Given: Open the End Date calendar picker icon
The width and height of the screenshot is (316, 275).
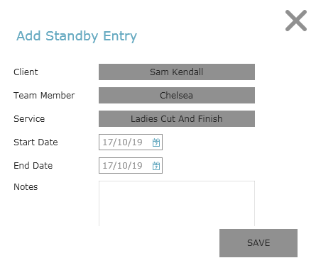Looking at the screenshot, I should pos(156,166).
